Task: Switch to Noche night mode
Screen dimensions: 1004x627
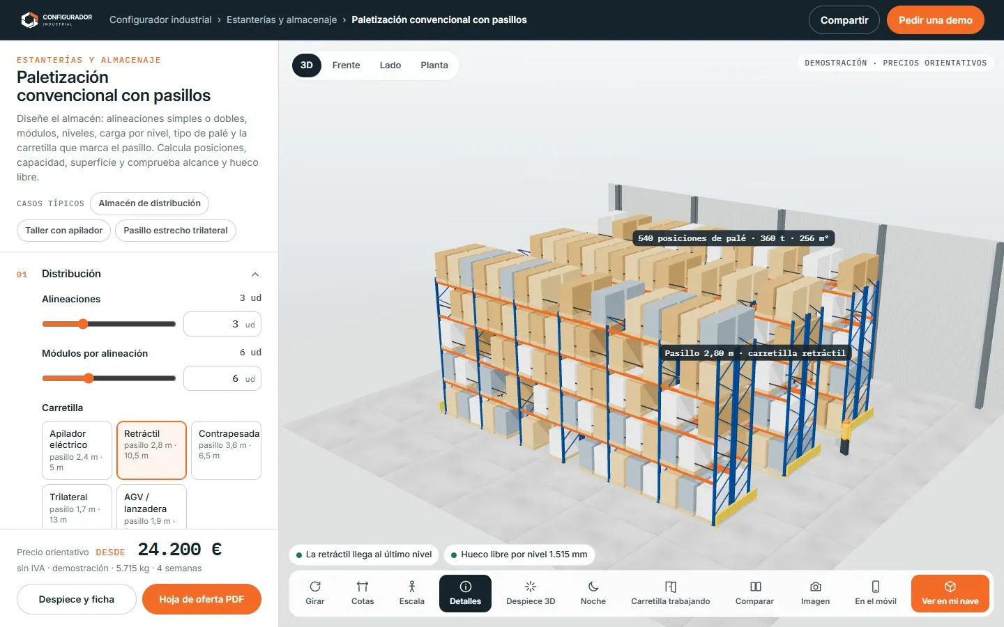Action: 593,594
